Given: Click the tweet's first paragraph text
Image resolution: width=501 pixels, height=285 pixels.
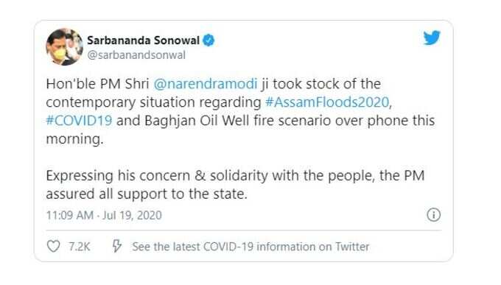Looking at the screenshot, I should [x=240, y=111].
